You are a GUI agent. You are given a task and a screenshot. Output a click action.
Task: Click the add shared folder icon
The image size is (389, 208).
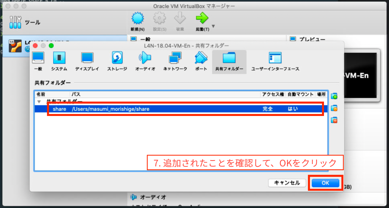334,96
